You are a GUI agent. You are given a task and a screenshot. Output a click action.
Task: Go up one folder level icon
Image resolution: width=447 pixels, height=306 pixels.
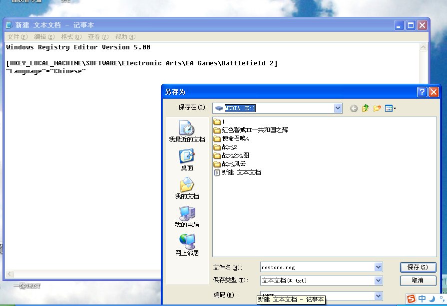(365, 108)
